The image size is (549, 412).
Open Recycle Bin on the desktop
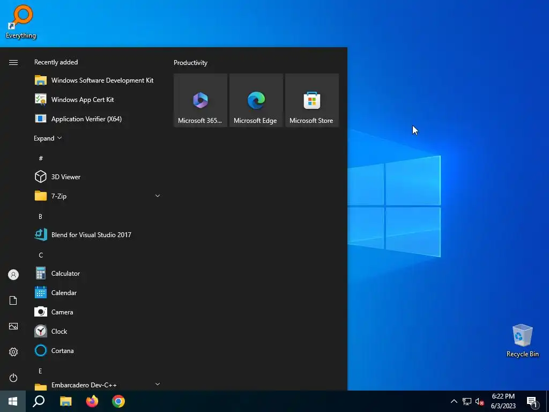tap(522, 341)
